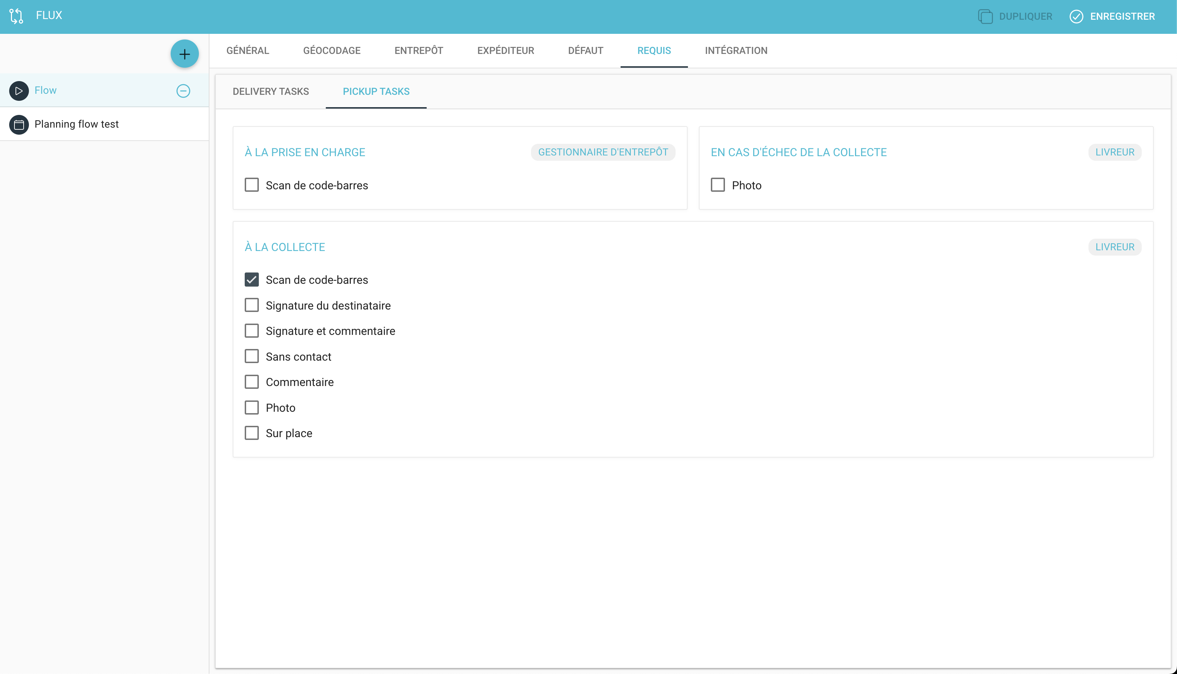
Task: Remove Flow using the minus circle icon
Action: pyautogui.click(x=183, y=91)
